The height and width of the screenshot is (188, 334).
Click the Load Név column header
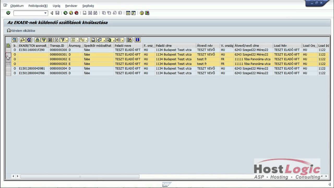click(x=288, y=46)
